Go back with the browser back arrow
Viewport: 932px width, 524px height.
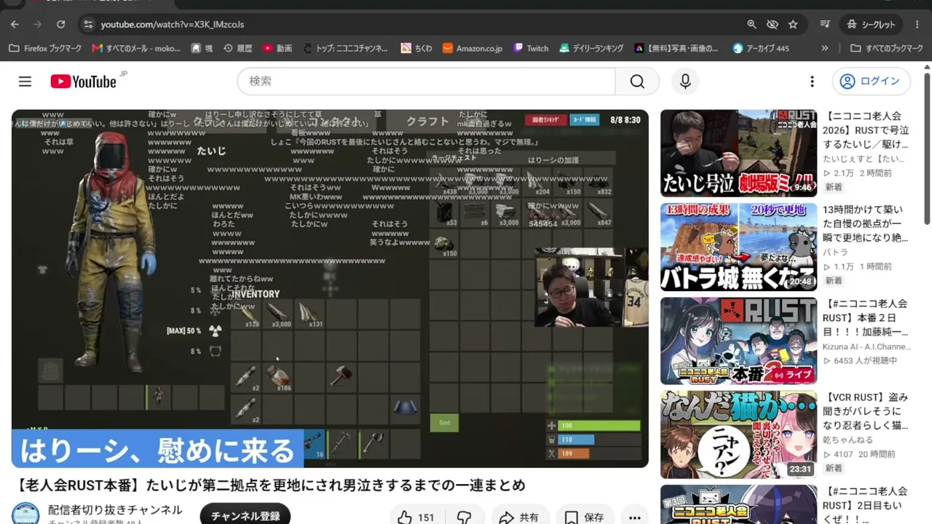15,25
